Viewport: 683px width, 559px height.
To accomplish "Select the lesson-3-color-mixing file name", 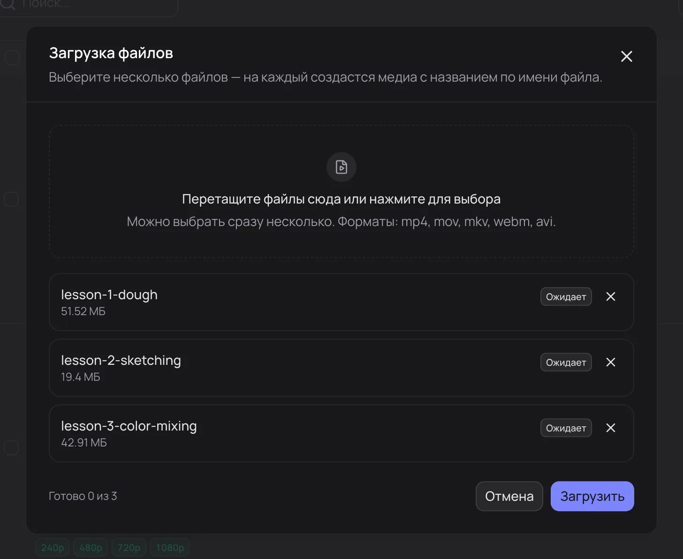I will coord(129,426).
